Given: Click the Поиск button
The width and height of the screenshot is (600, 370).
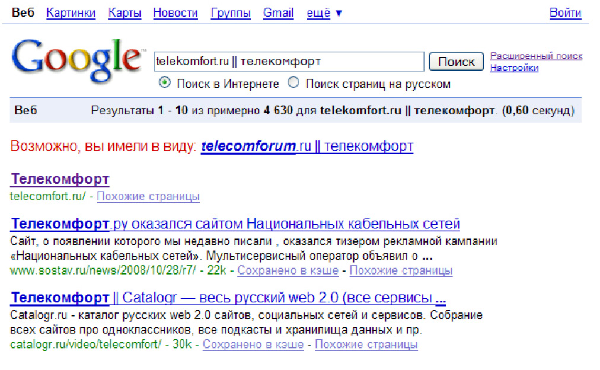Looking at the screenshot, I should coord(456,62).
